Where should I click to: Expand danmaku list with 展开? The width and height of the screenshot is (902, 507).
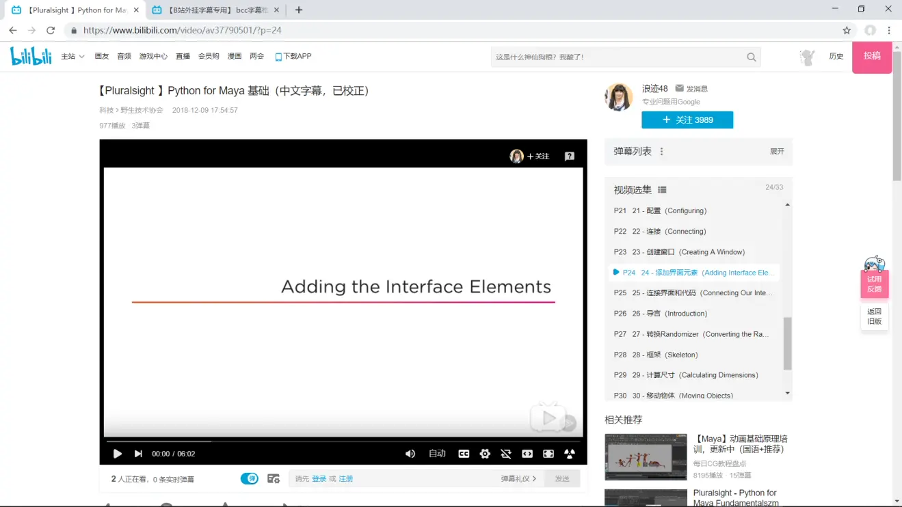pos(777,152)
